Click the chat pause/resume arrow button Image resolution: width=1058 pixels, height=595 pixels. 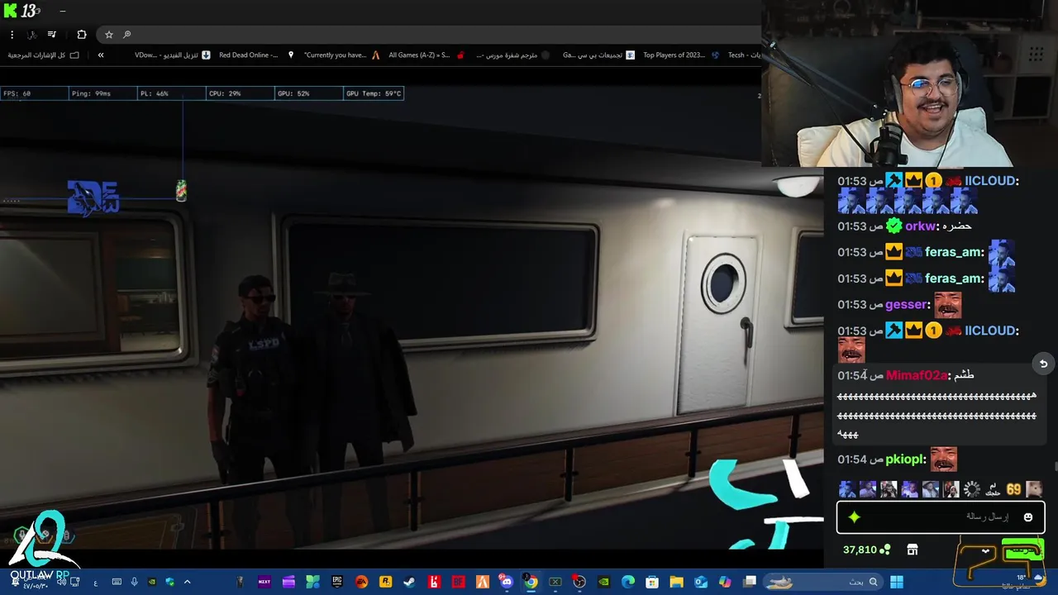pos(1043,364)
